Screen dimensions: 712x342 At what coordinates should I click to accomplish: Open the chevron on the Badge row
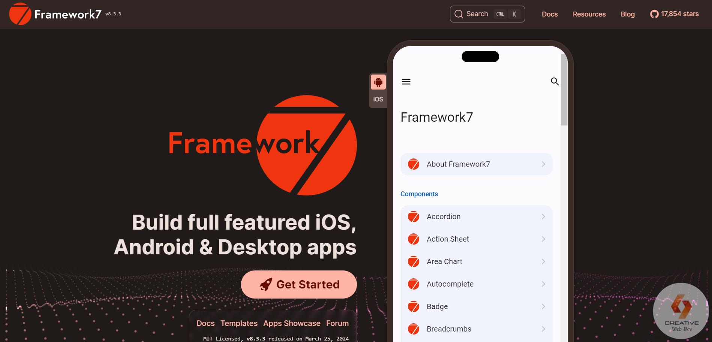(x=543, y=306)
